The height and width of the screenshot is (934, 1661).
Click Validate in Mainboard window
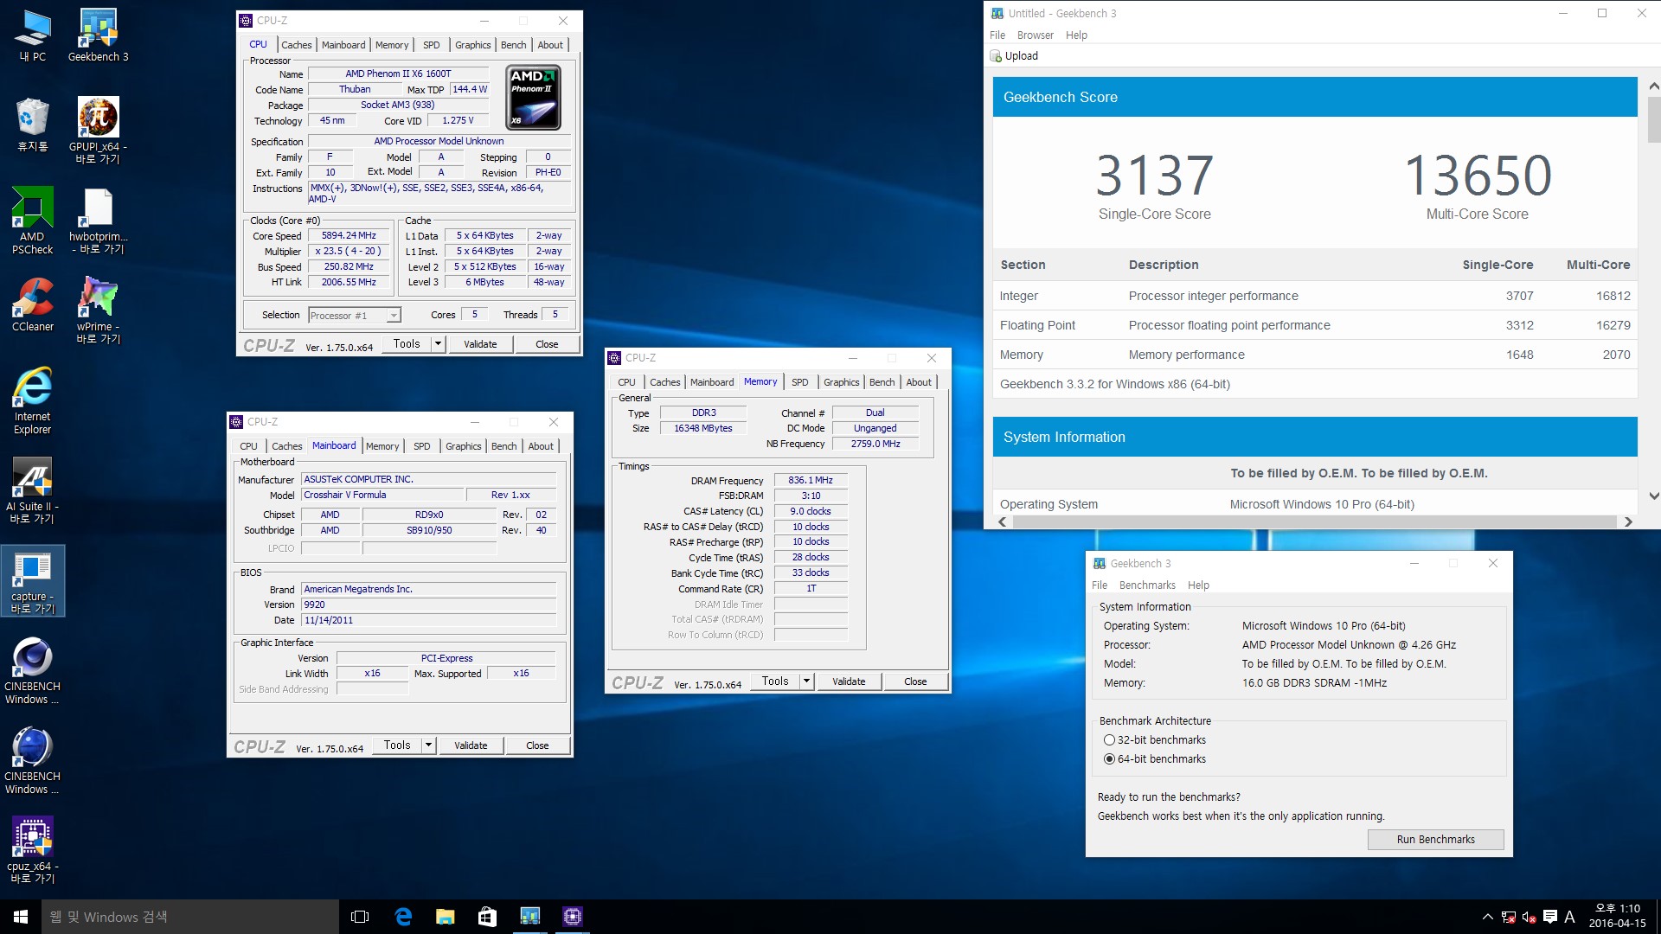[471, 745]
